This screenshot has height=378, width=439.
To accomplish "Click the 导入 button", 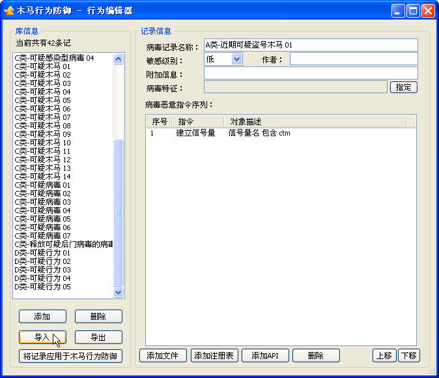I will [x=42, y=337].
